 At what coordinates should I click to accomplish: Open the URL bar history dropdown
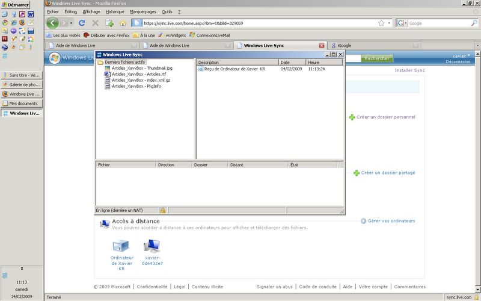pyautogui.click(x=389, y=23)
